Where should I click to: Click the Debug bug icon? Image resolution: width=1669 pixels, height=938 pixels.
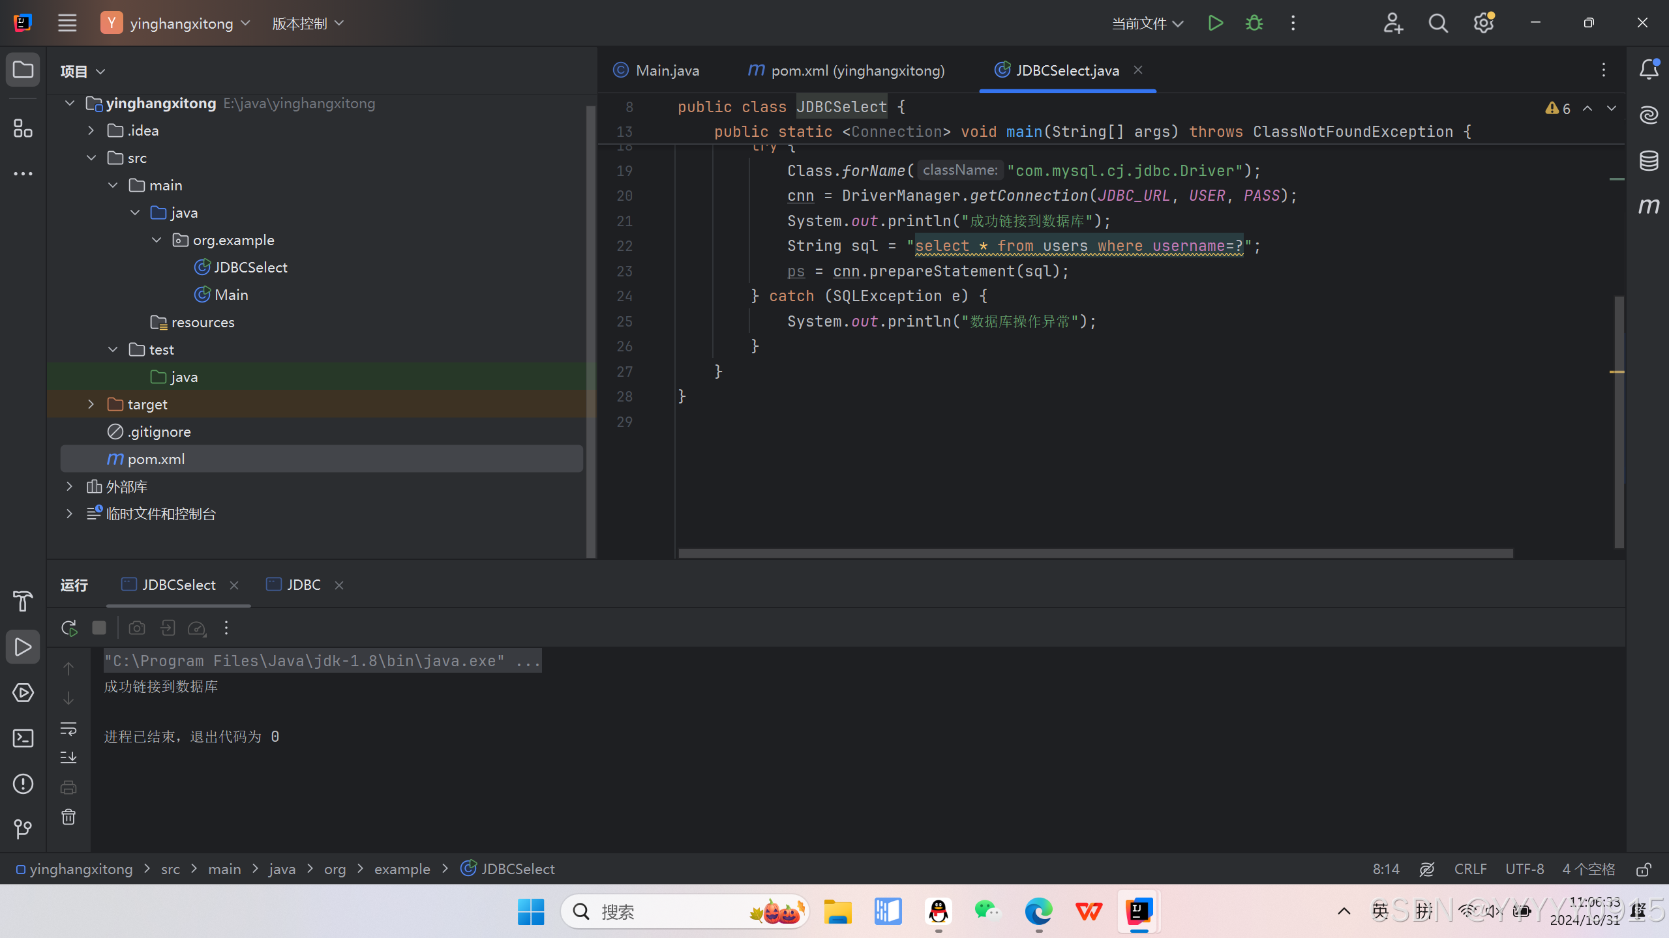click(x=1254, y=23)
